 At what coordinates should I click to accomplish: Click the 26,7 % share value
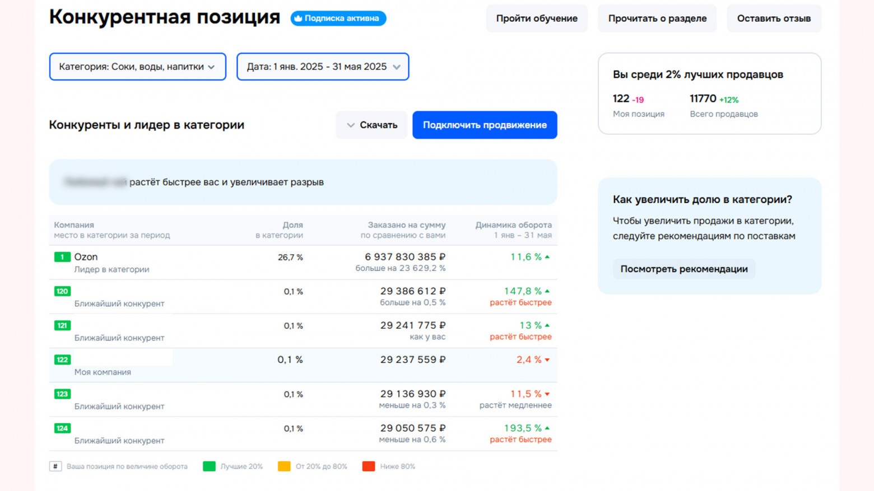(x=290, y=258)
